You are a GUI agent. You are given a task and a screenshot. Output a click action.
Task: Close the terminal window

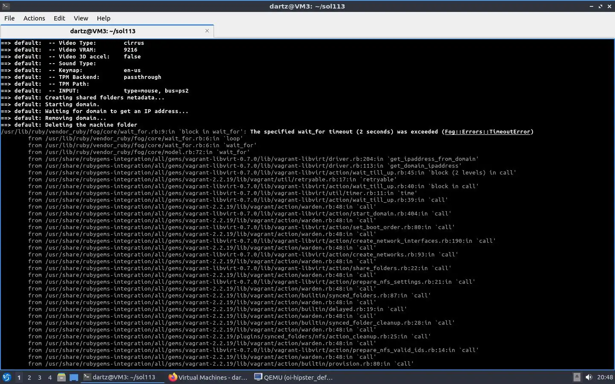[x=609, y=6]
